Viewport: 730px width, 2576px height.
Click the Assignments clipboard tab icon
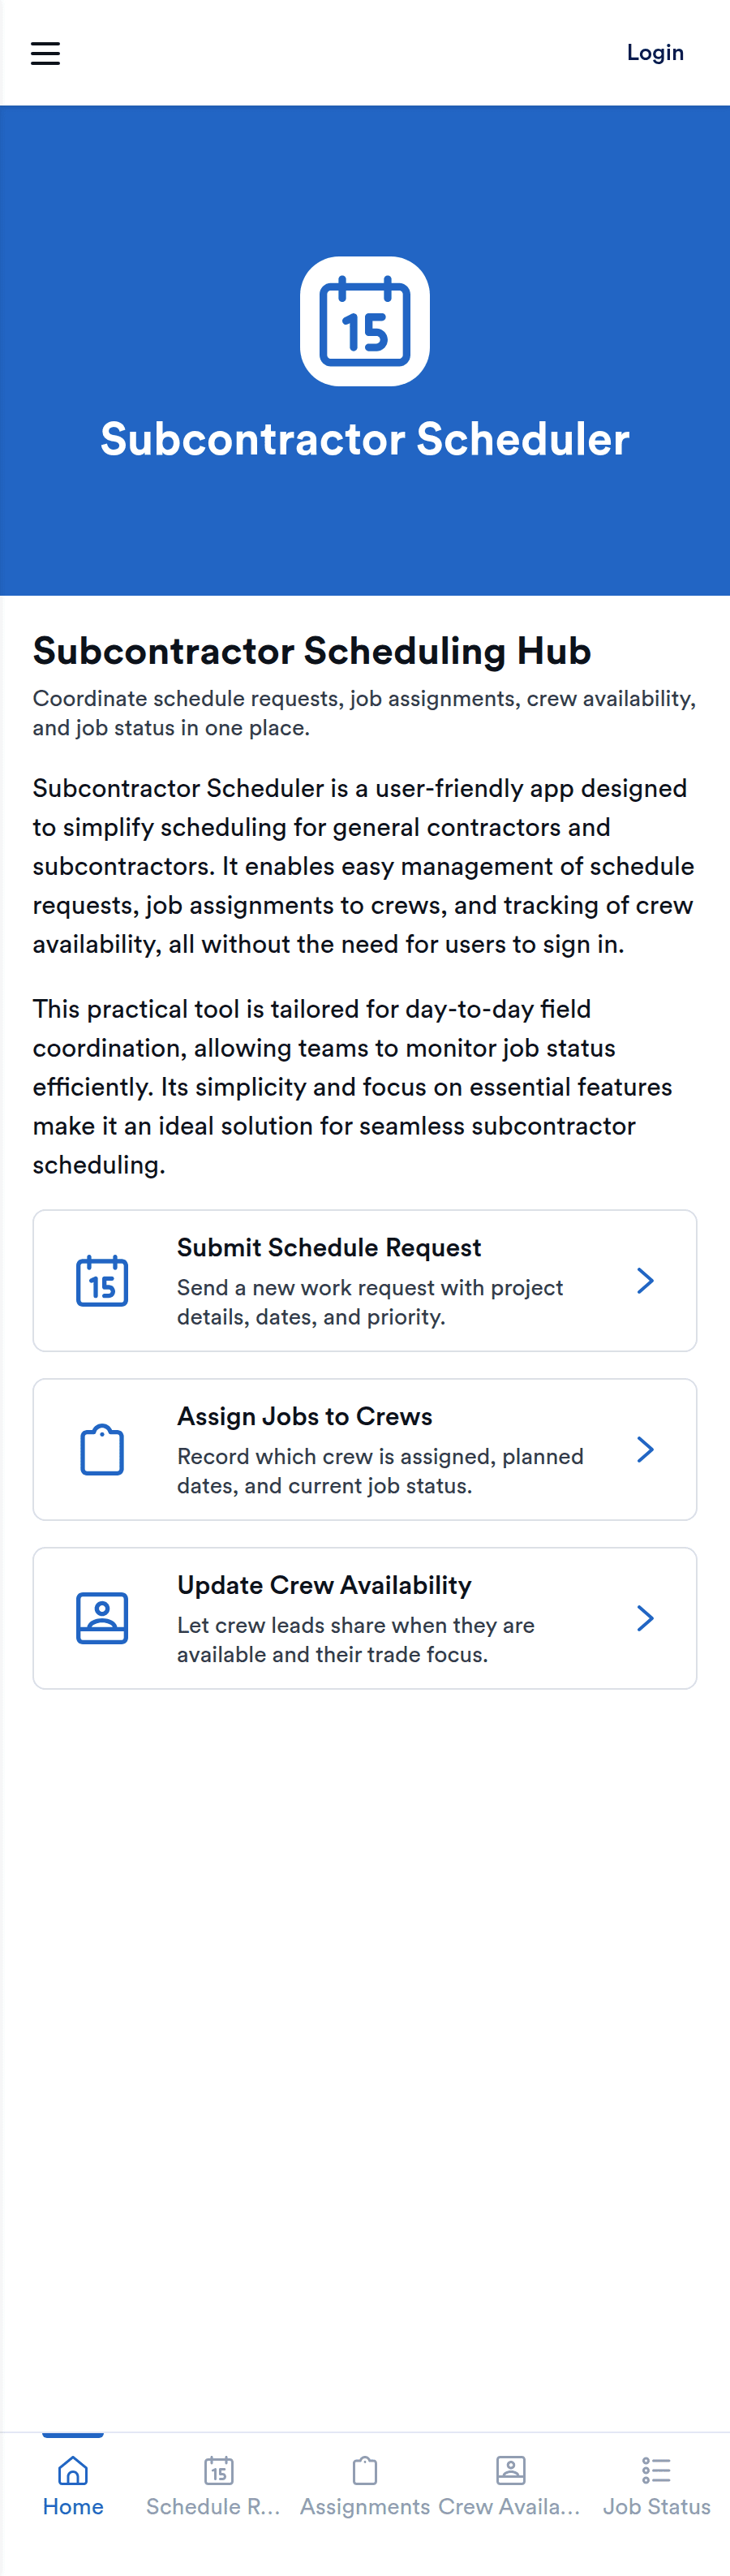[365, 2471]
